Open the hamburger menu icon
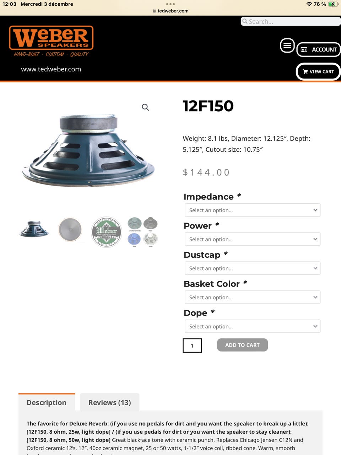 pos(287,45)
